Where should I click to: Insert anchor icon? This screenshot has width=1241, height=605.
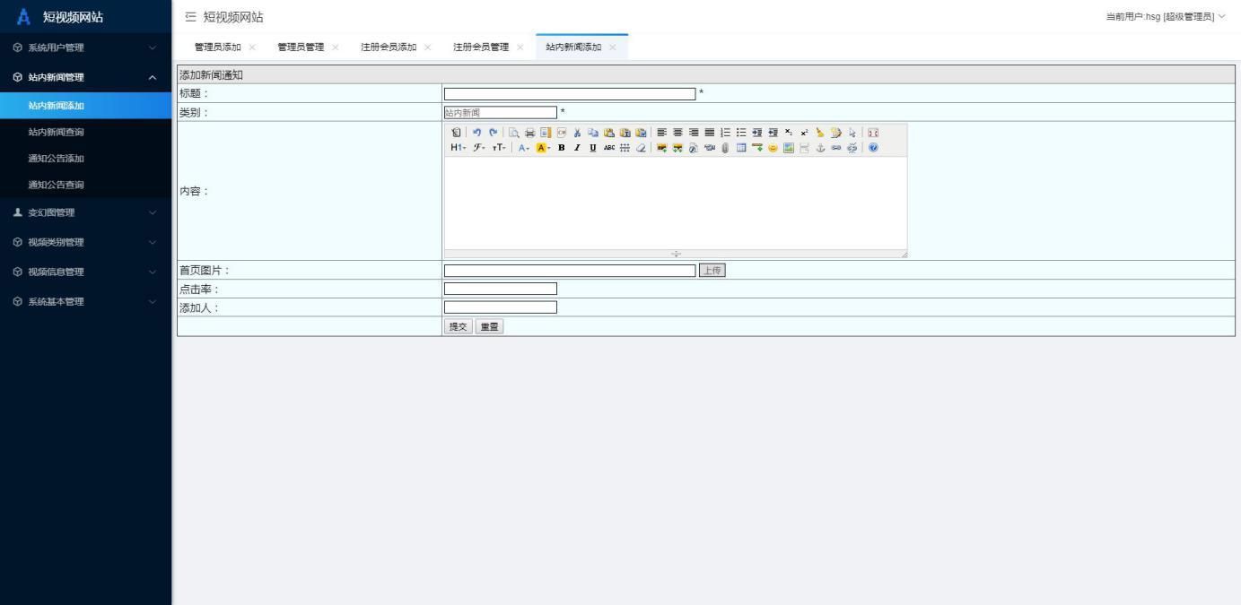(x=820, y=147)
